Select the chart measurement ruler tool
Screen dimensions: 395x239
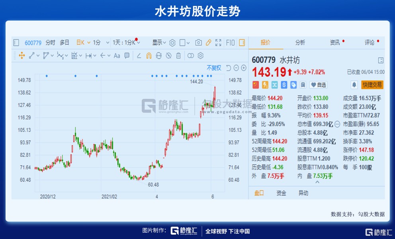[74, 56]
